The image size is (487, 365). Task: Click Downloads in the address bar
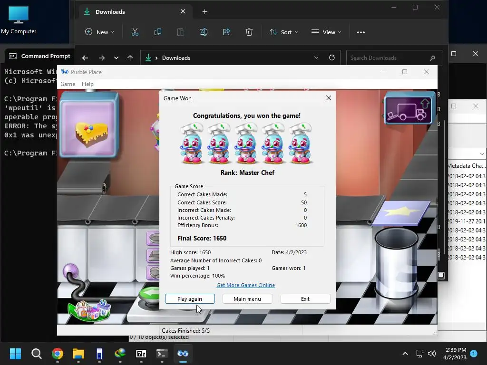point(176,58)
